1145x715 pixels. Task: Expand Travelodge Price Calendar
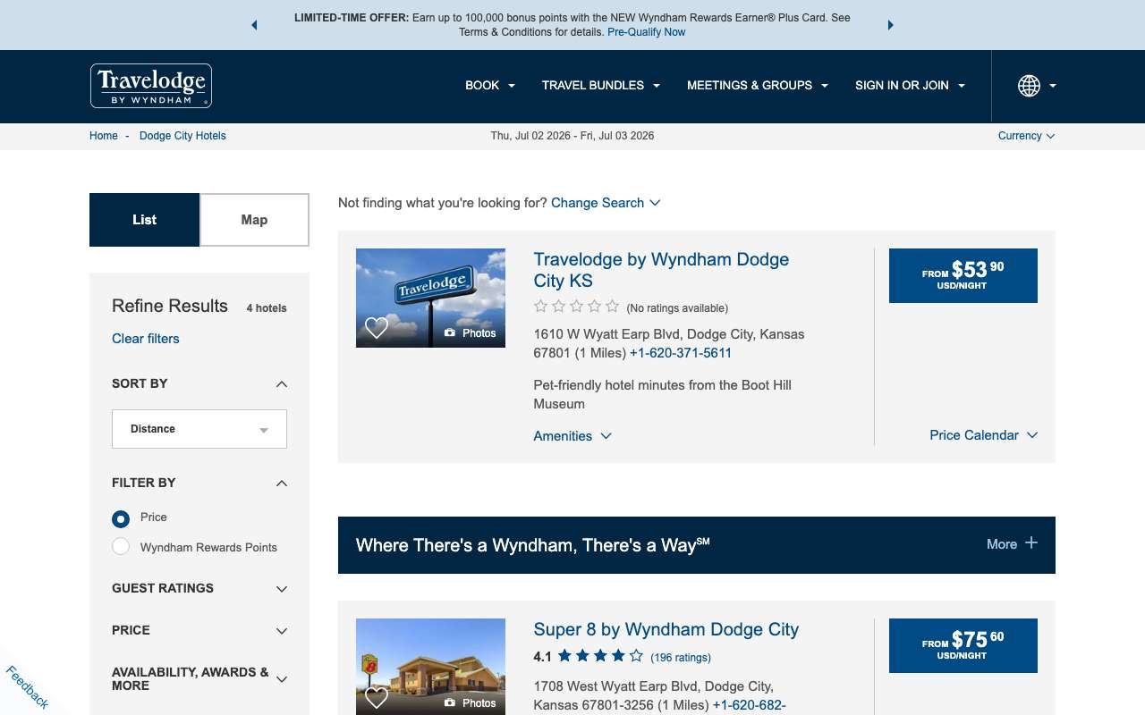[984, 435]
